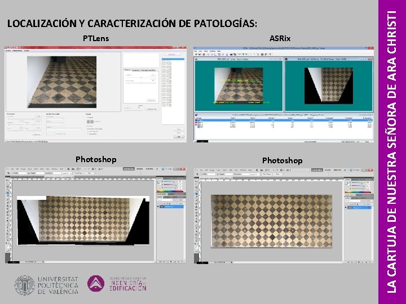This screenshot has width=406, height=304.
Task: Click Clear button in left Photoshop options bar
Action: [89, 173]
